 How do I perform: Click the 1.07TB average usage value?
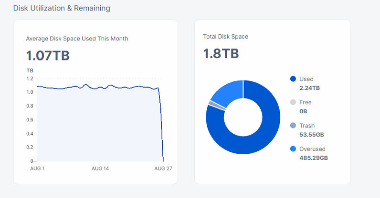(x=48, y=56)
